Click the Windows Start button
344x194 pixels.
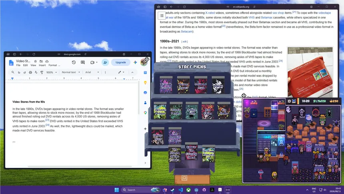[x=117, y=190]
